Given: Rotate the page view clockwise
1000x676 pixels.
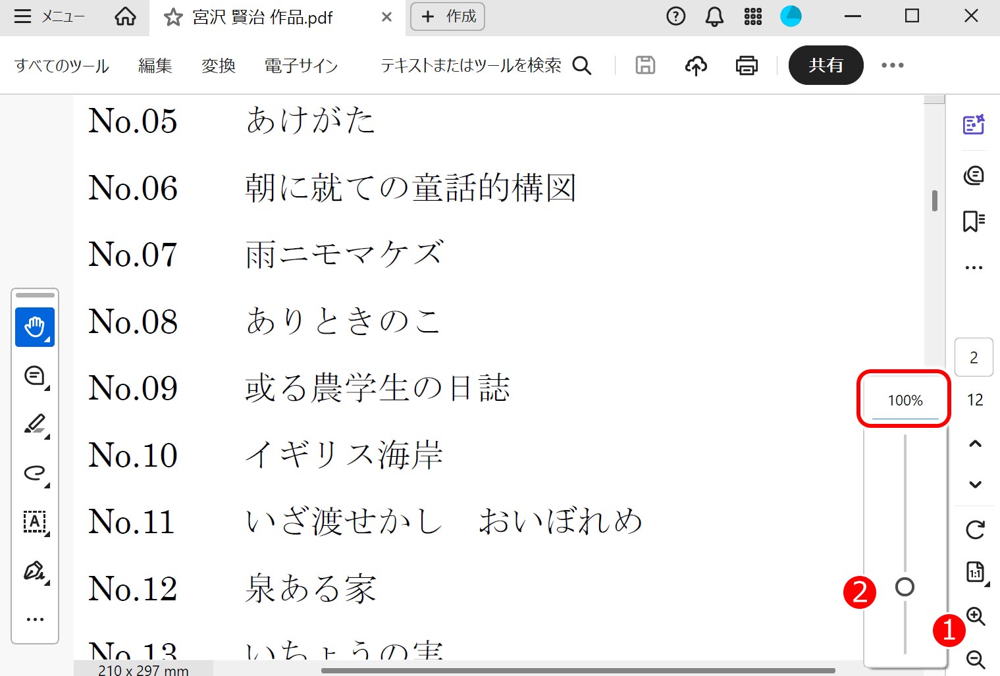Looking at the screenshot, I should coord(975,529).
